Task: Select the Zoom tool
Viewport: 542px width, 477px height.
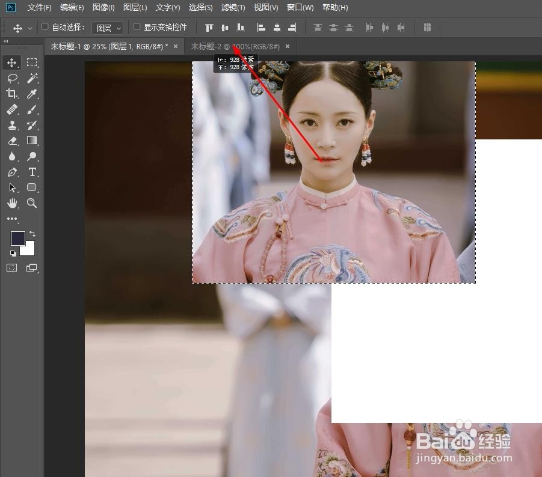Action: point(32,203)
